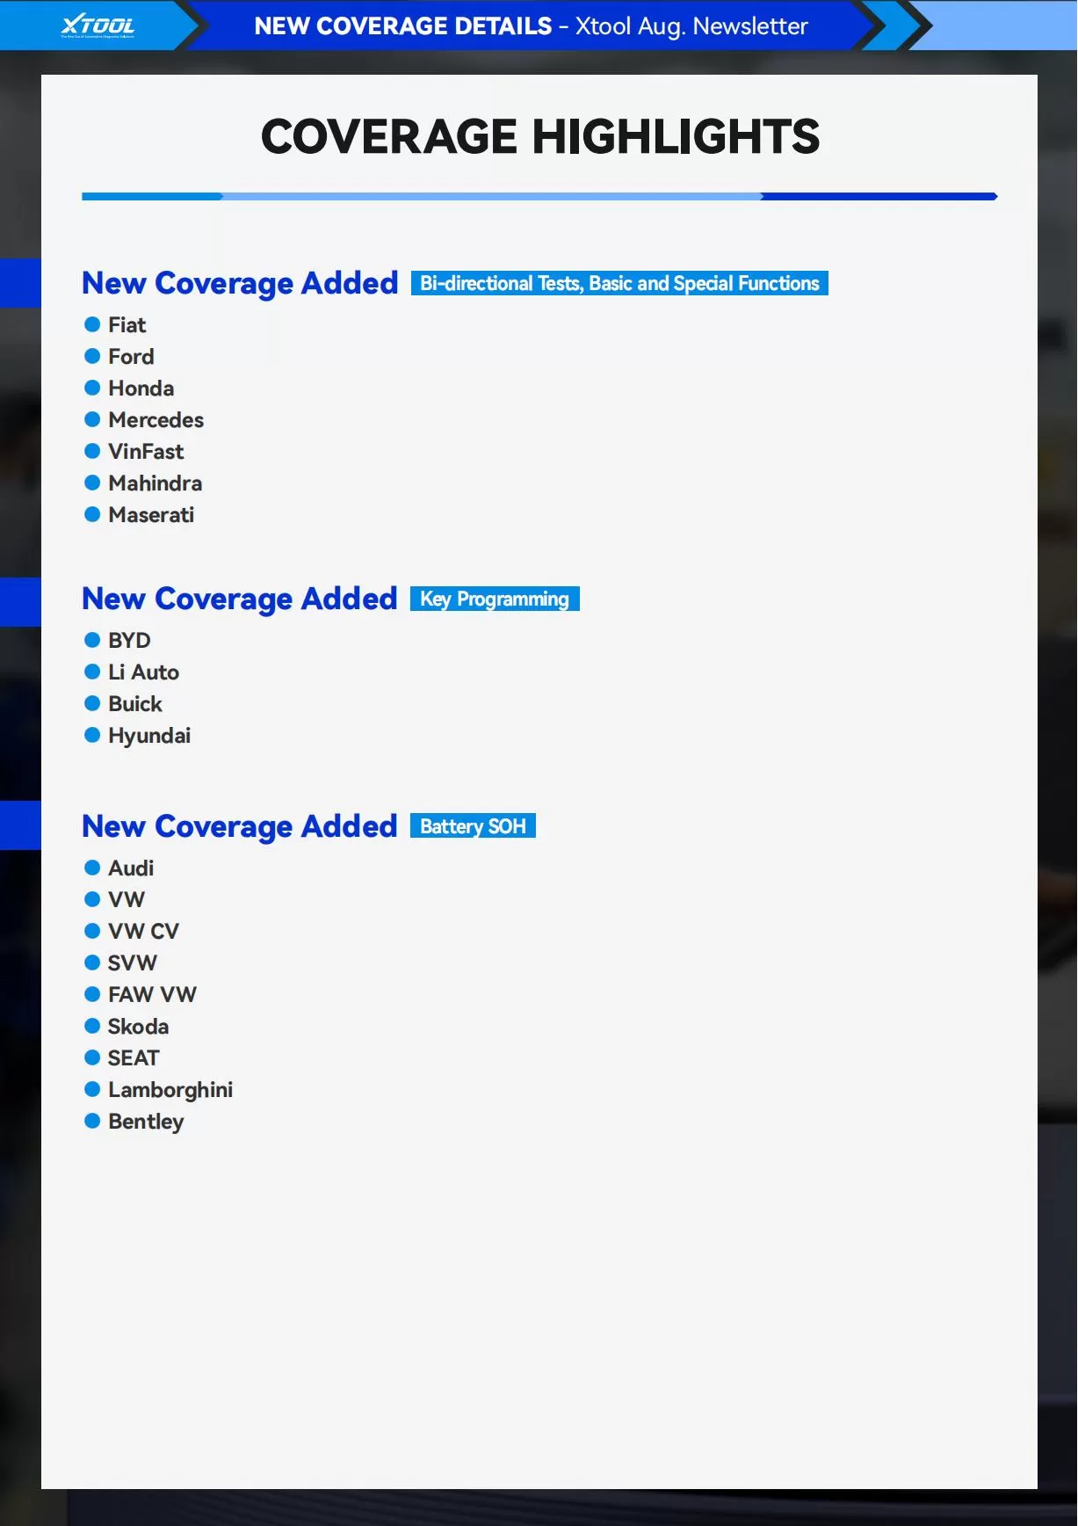Click the blue divider line under Coverage Highlights
The width and height of the screenshot is (1078, 1526).
coord(539,196)
